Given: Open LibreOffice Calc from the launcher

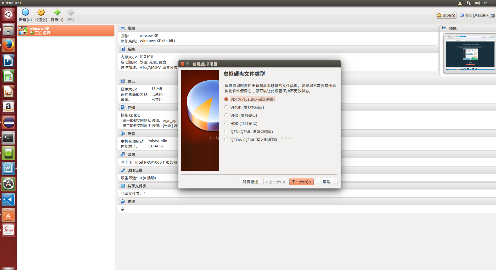Looking at the screenshot, I should 8,76.
